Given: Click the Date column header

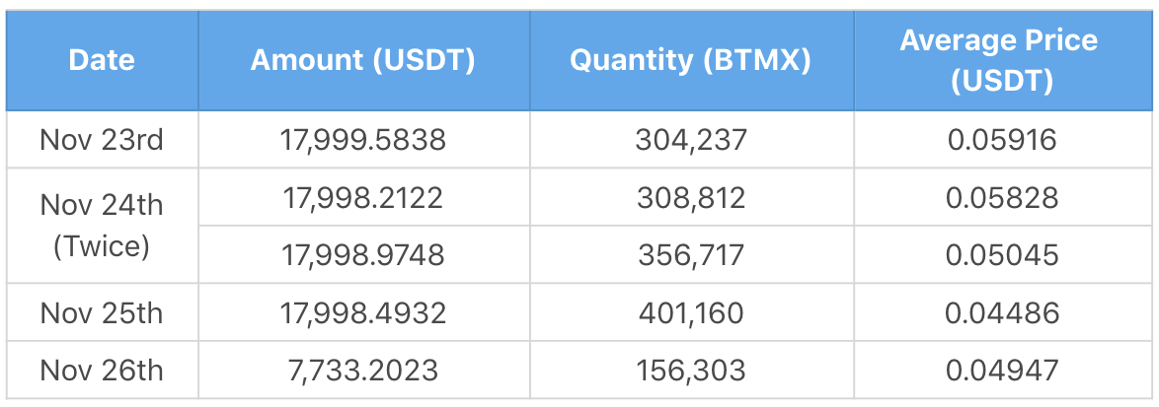Looking at the screenshot, I should pos(102,60).
